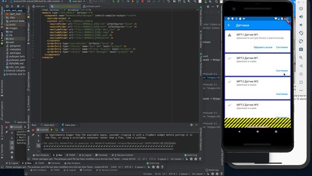The image size is (312, 176).
Task: Click the Датчики title in the app bar
Action: click(242, 25)
